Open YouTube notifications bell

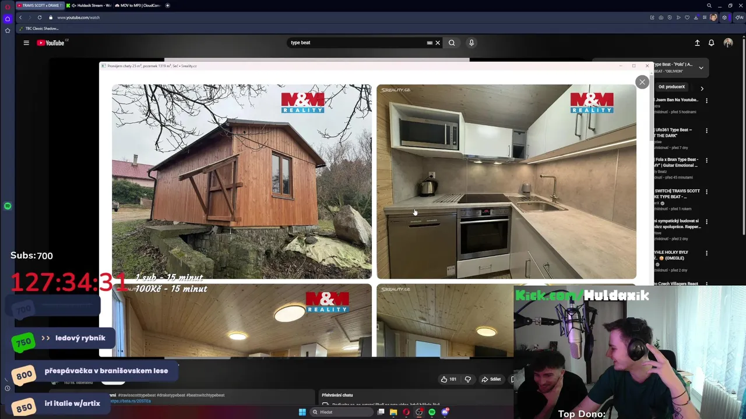click(711, 42)
